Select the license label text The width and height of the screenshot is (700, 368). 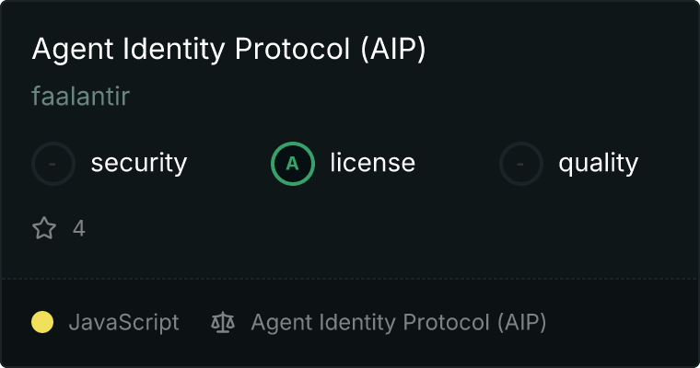372,164
